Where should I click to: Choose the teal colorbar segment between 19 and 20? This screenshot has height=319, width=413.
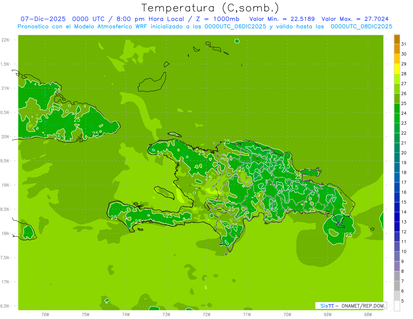coord(397,158)
